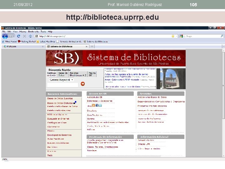Open the General Keyword dropdown
Image resolution: width=225 pixels, height=169 pixels.
tap(61, 80)
